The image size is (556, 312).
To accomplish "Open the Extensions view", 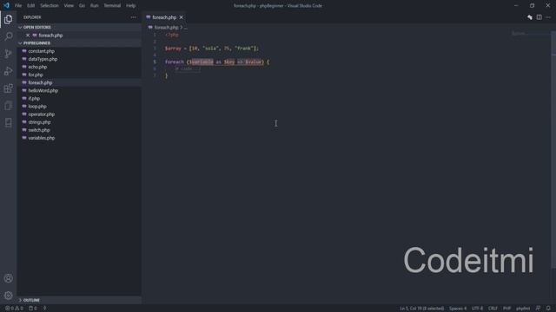I will [8, 88].
